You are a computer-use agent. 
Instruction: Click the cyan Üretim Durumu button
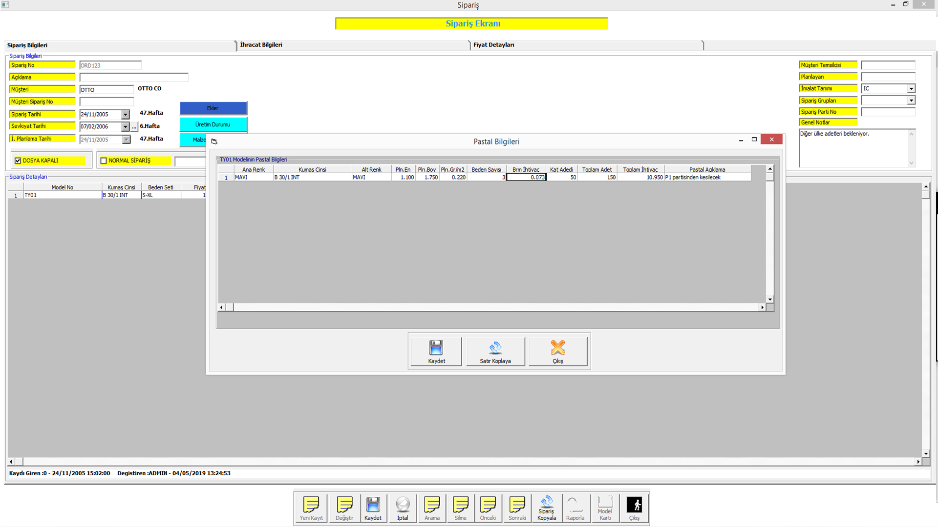point(213,124)
